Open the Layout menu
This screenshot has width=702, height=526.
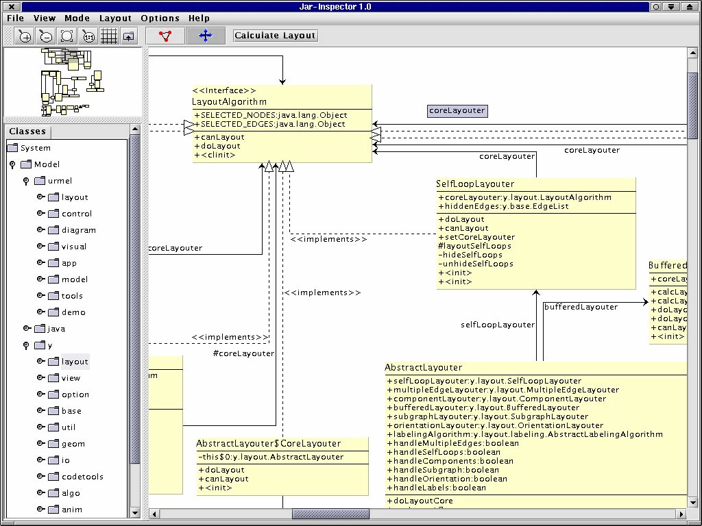tap(115, 18)
